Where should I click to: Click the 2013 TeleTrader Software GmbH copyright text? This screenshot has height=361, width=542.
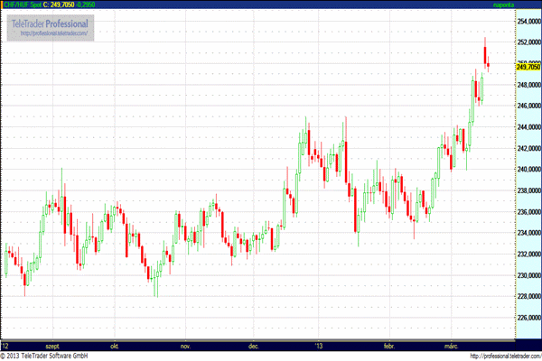49,356
